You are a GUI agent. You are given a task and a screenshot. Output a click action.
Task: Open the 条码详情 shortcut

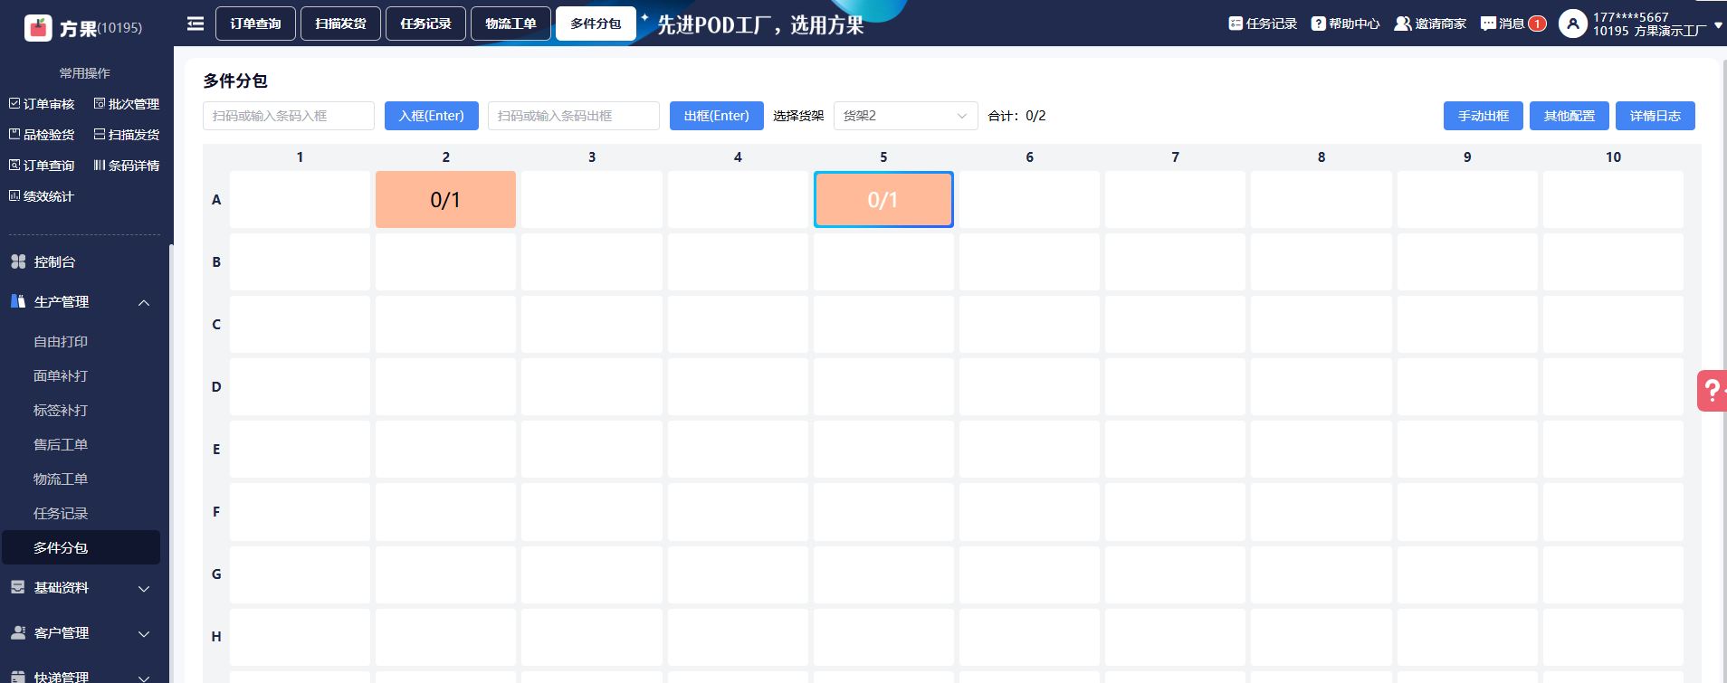(x=127, y=166)
